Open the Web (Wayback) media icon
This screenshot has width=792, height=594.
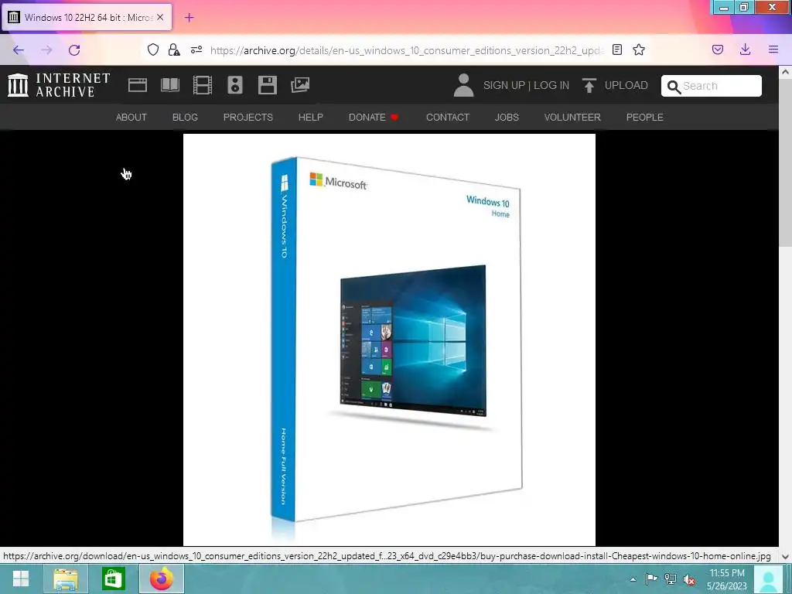138,85
